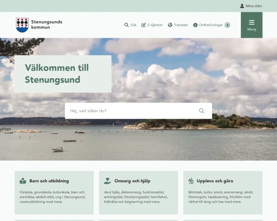Click the Barn och utbildning book icon

23,181
